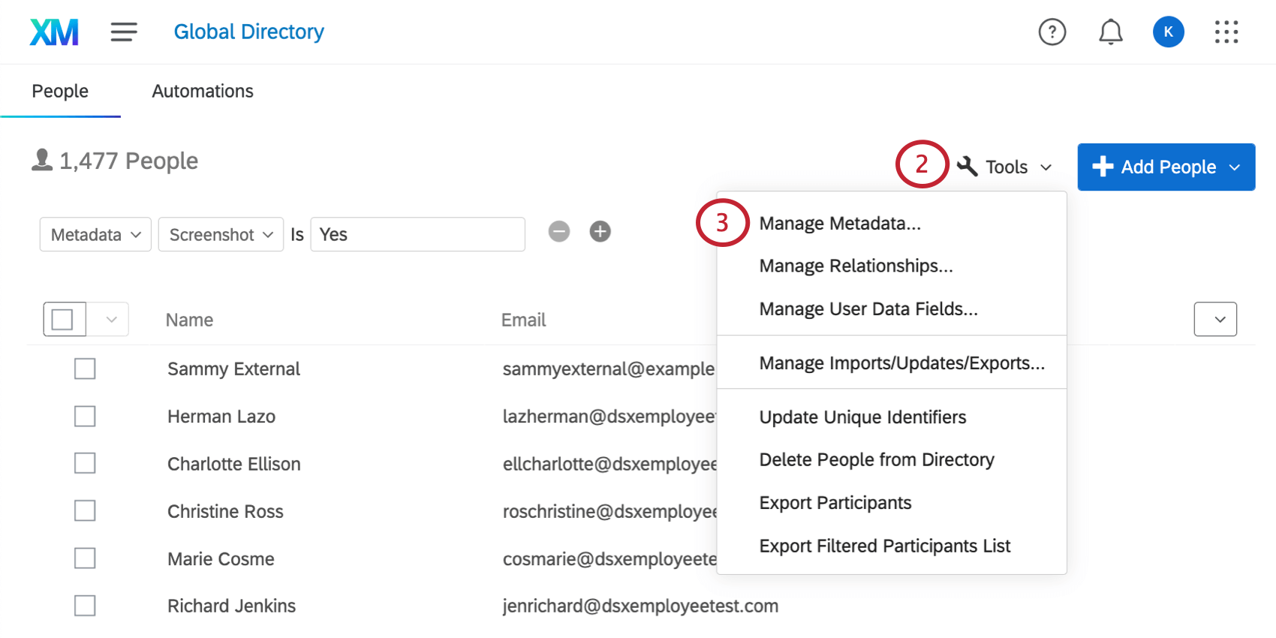The height and width of the screenshot is (638, 1276).
Task: Click the Add People button
Action: coord(1166,167)
